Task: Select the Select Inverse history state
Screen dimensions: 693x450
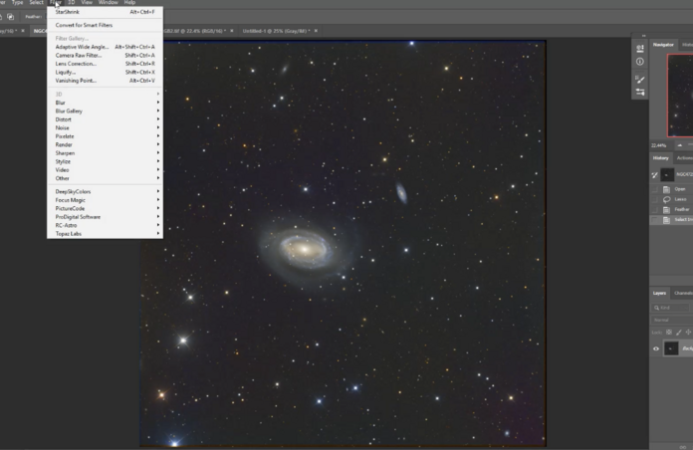Action: click(671, 220)
